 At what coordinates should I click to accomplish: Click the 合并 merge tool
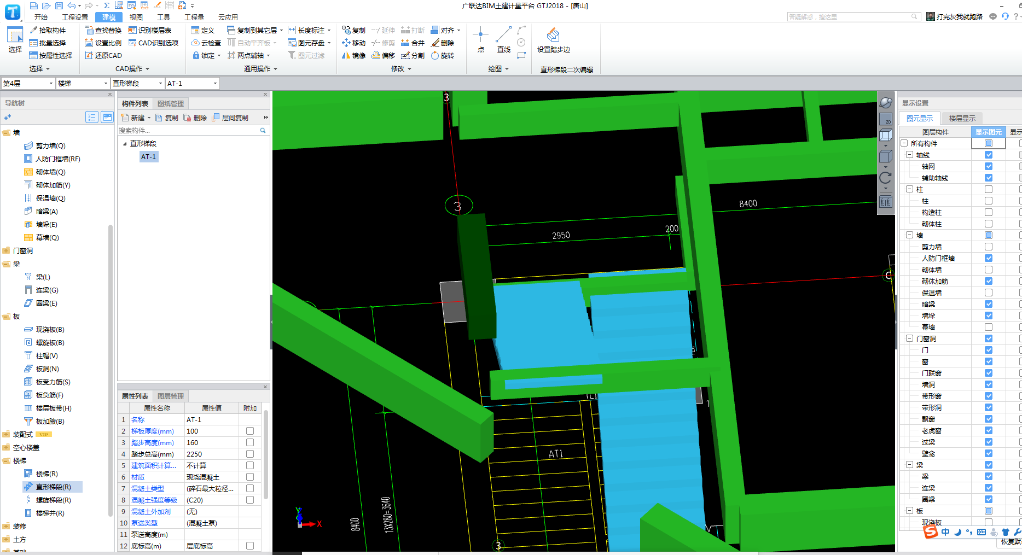pos(413,43)
